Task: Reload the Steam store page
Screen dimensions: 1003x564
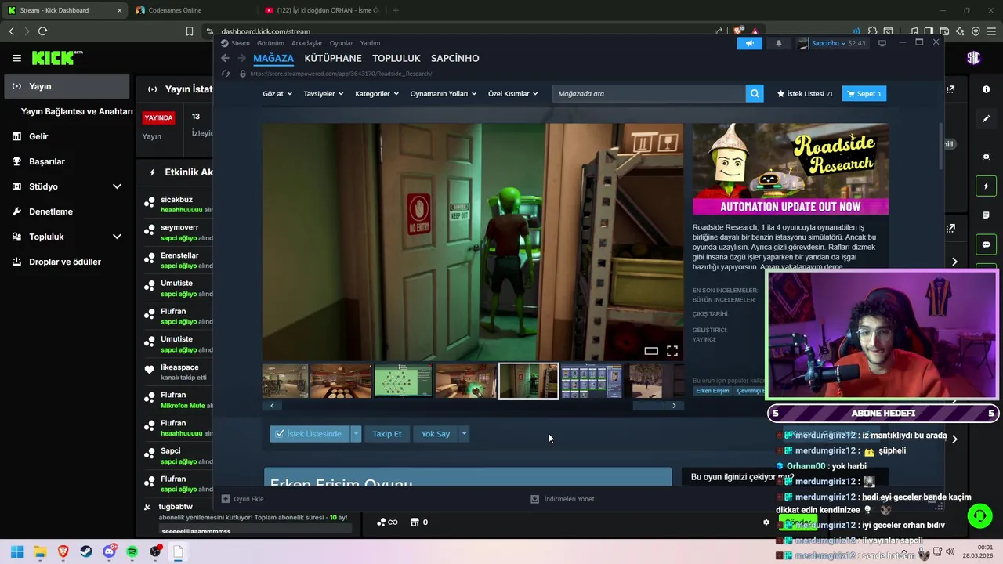Action: pyautogui.click(x=226, y=74)
